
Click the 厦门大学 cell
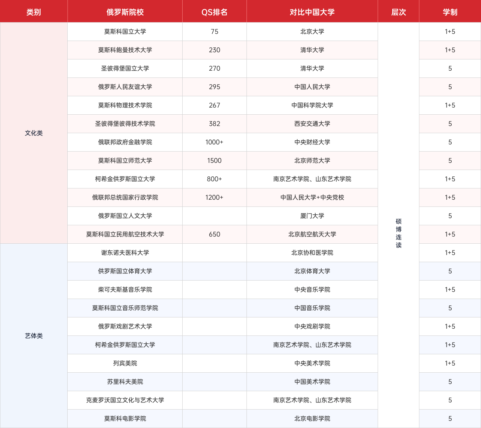coord(312,216)
